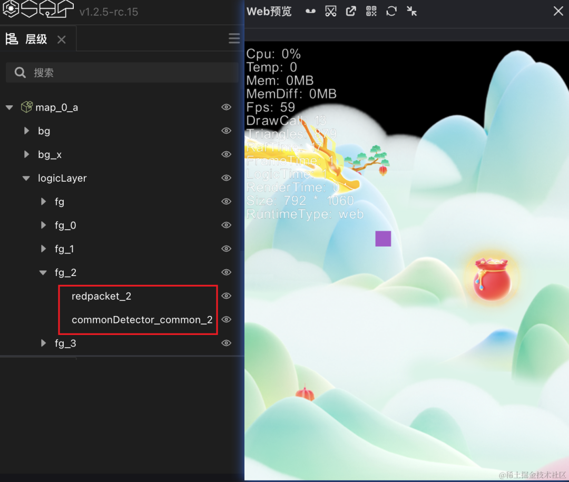Focus the 搜索 search field
The image size is (569, 482).
122,73
